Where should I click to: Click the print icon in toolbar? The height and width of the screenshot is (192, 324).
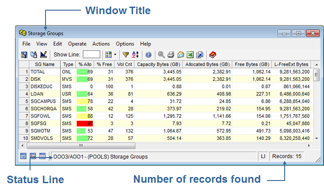[171, 55]
